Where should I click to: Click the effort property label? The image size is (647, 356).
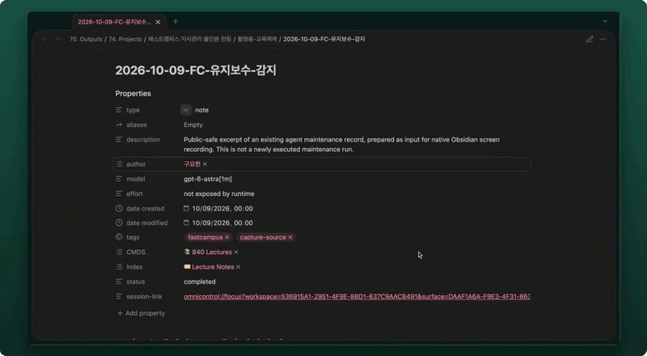tap(134, 193)
